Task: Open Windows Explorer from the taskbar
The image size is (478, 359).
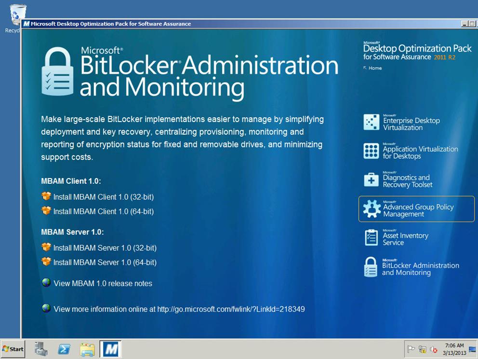Action: coord(87,349)
